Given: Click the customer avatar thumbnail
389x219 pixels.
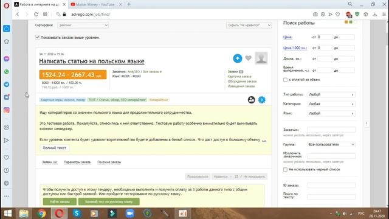Looking at the screenshot, I should click(x=261, y=58).
